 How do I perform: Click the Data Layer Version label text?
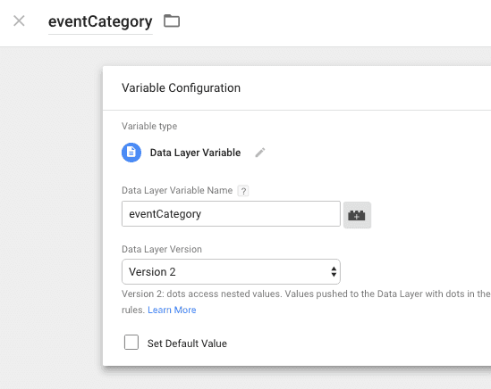[162, 249]
